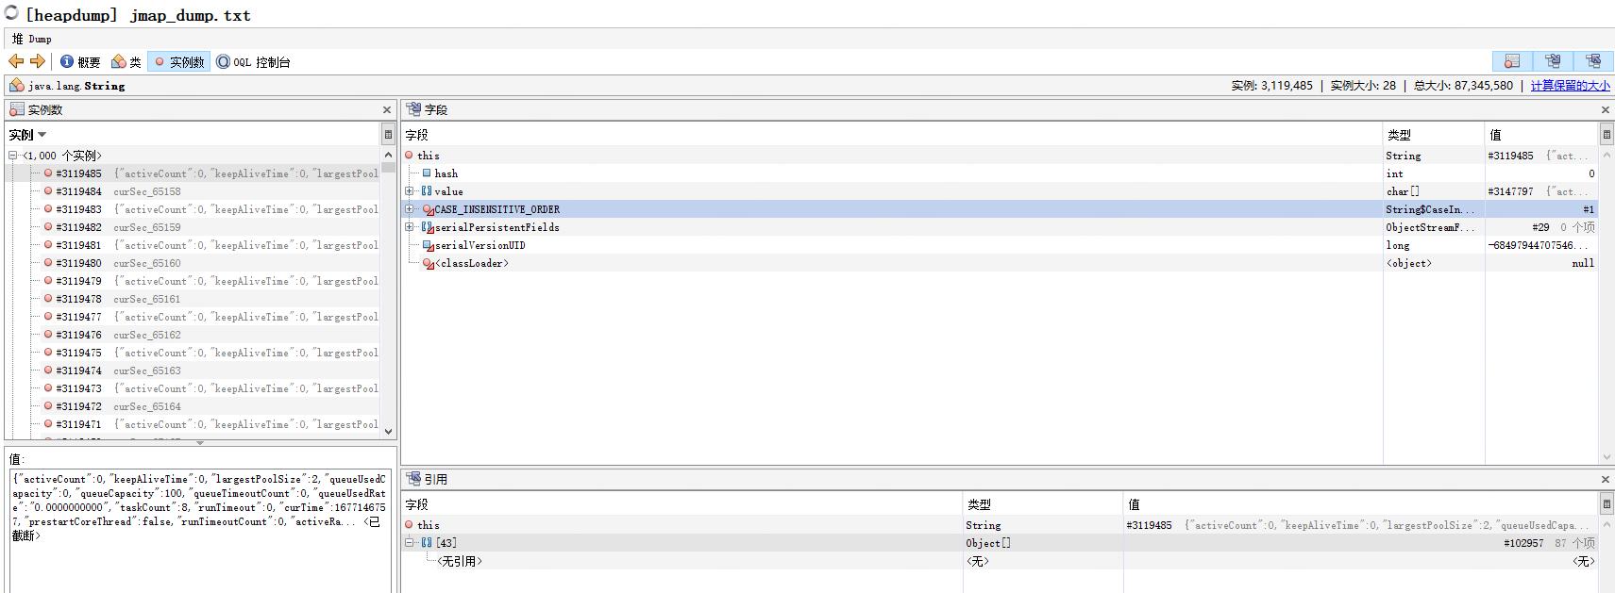1615x593 pixels.
Task: Close the 引用 references panel
Action: coord(1605,479)
